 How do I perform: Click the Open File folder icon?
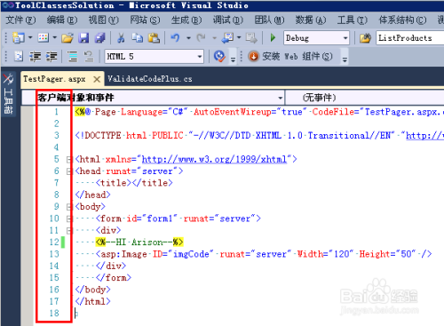coord(67,38)
